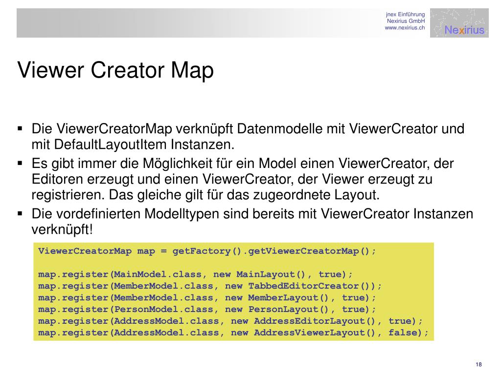Open the www.nexirius.ch link
This screenshot has width=501, height=375.
click(405, 28)
